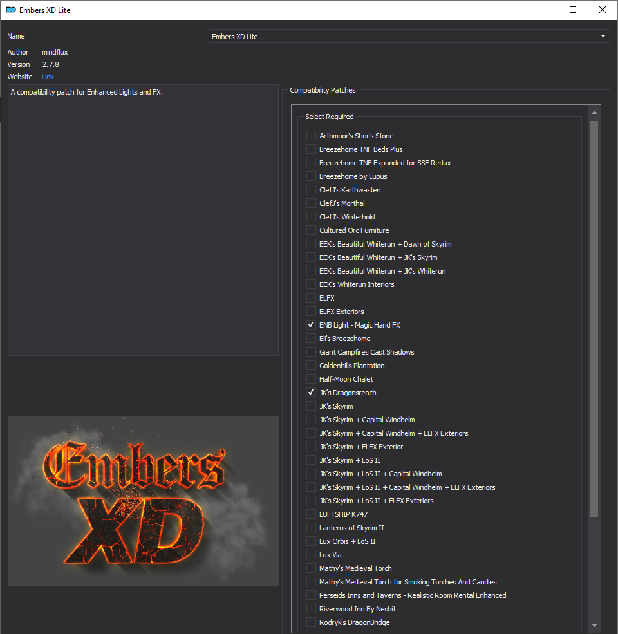Click the description text box
Viewport: 618px width, 634px height.
click(x=143, y=220)
